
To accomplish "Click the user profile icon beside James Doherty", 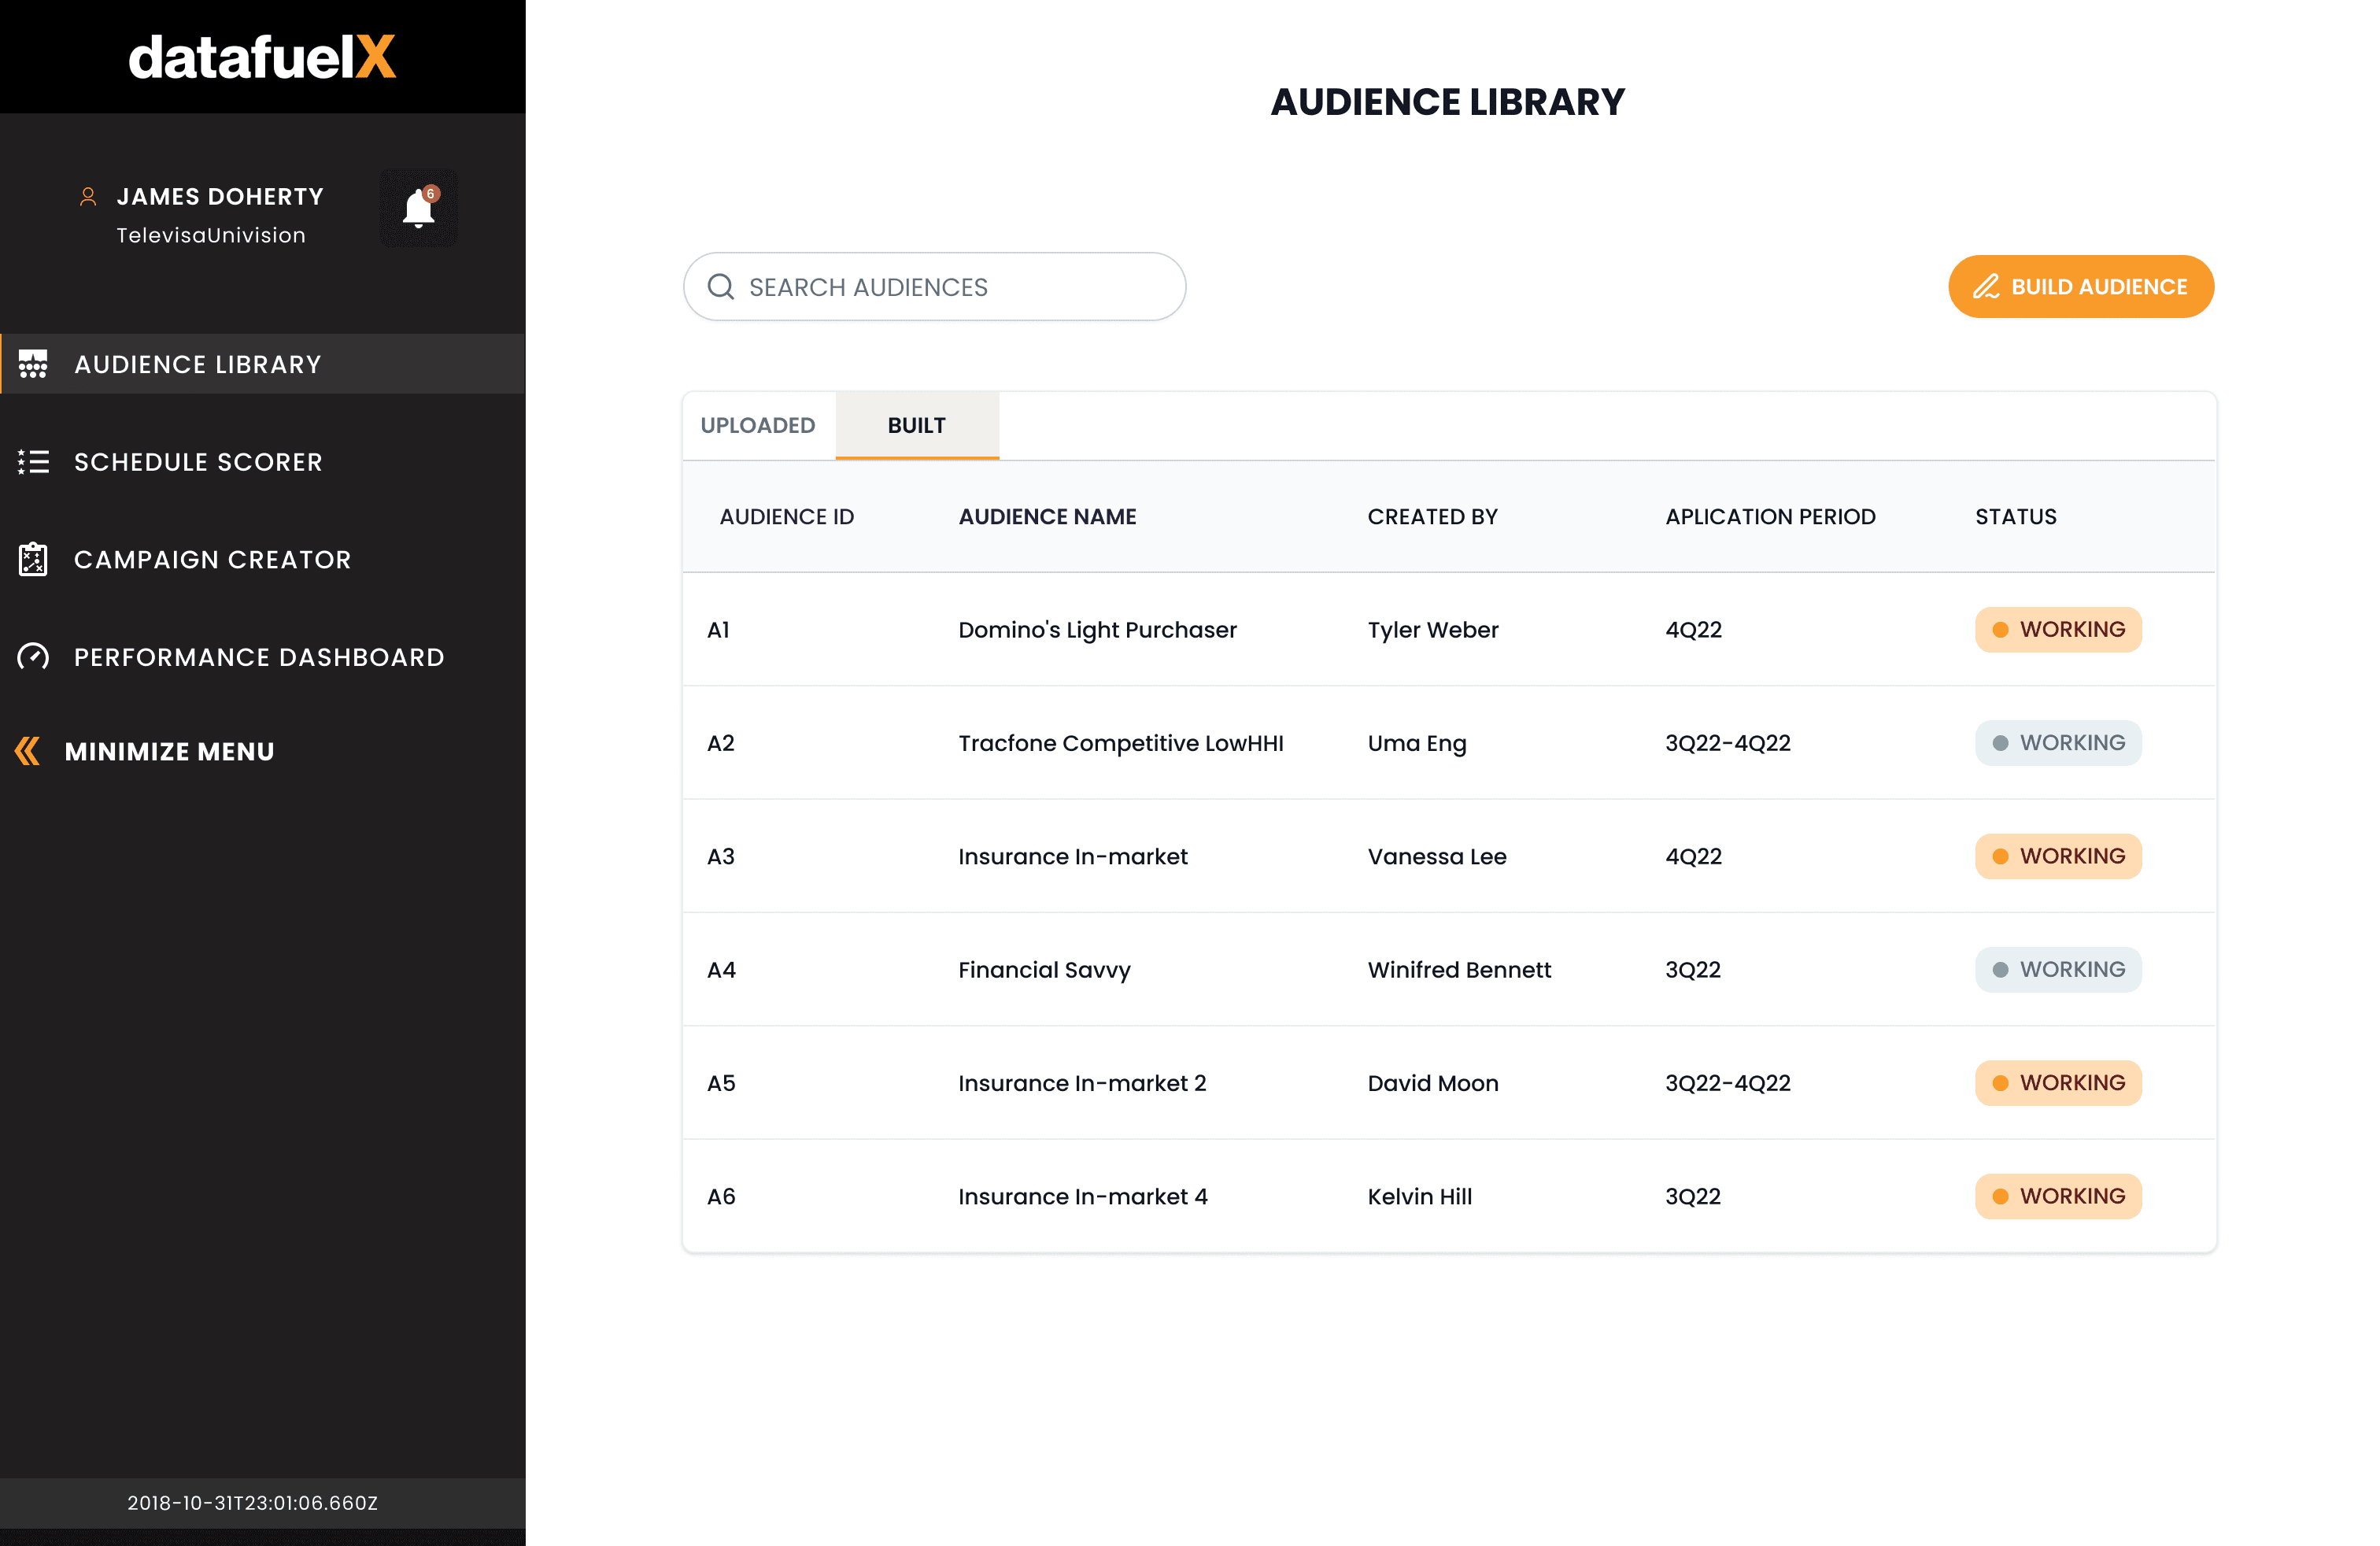I will point(88,197).
